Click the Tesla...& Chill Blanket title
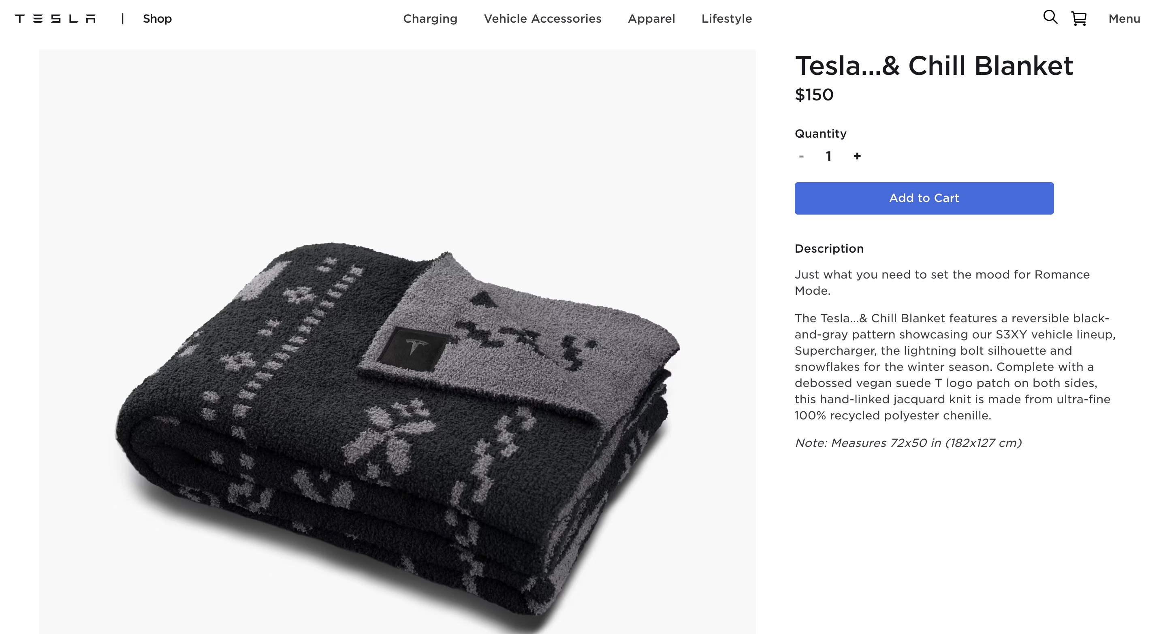 [x=934, y=66]
